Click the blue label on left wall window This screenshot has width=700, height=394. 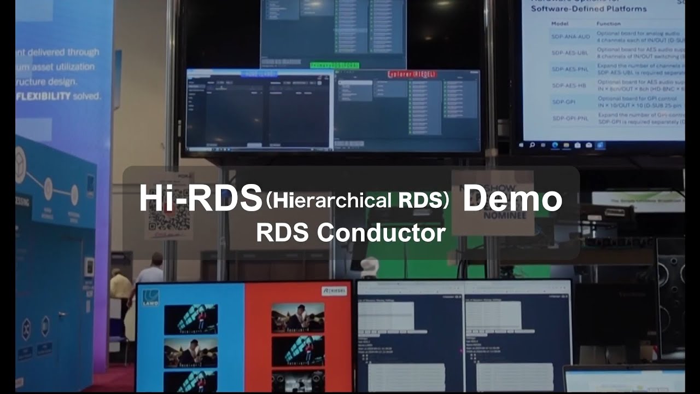[260, 73]
